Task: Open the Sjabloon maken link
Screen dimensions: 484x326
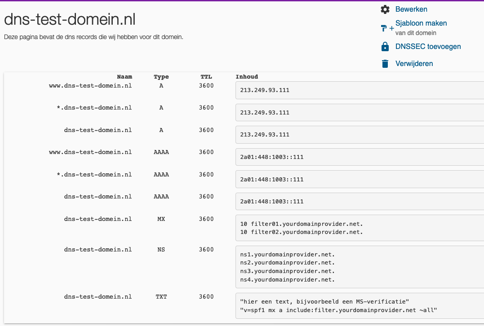Action: point(421,23)
